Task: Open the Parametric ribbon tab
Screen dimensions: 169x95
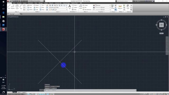Action: 30,3
